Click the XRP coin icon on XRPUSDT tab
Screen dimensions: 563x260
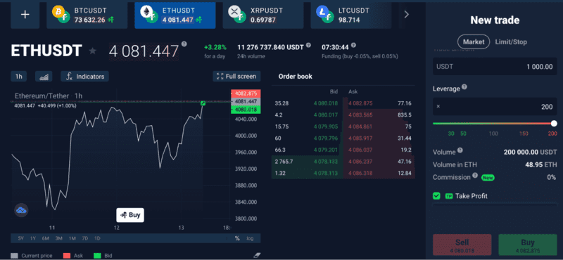coord(234,12)
